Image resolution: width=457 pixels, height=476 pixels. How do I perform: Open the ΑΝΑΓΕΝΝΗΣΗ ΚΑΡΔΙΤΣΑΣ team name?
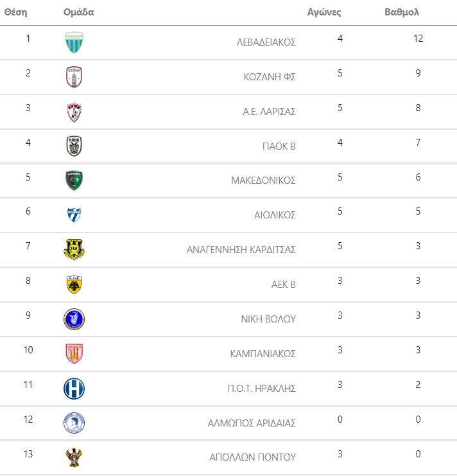click(241, 249)
